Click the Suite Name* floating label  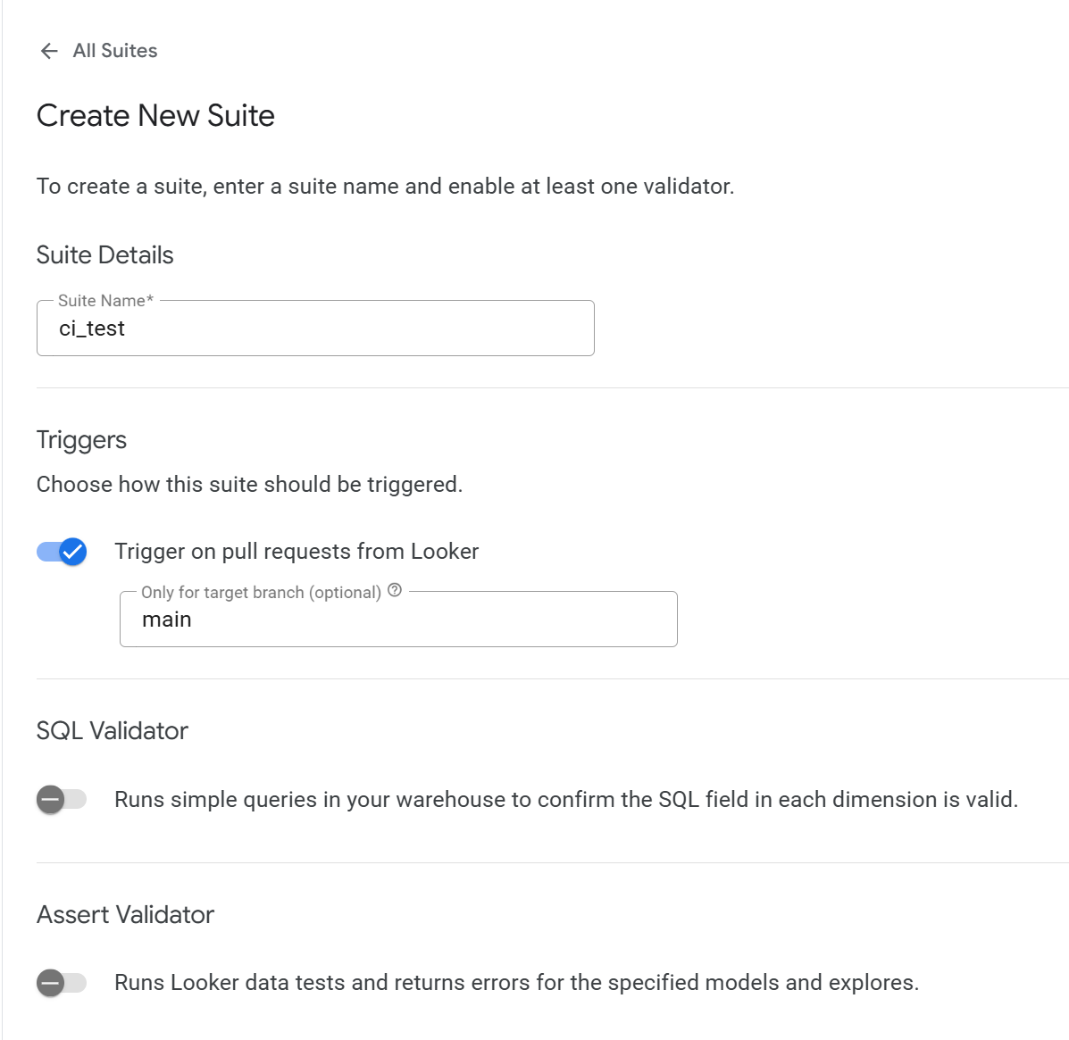105,301
